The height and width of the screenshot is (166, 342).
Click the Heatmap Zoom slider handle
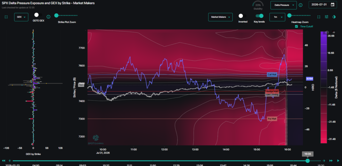pyautogui.click(x=290, y=15)
